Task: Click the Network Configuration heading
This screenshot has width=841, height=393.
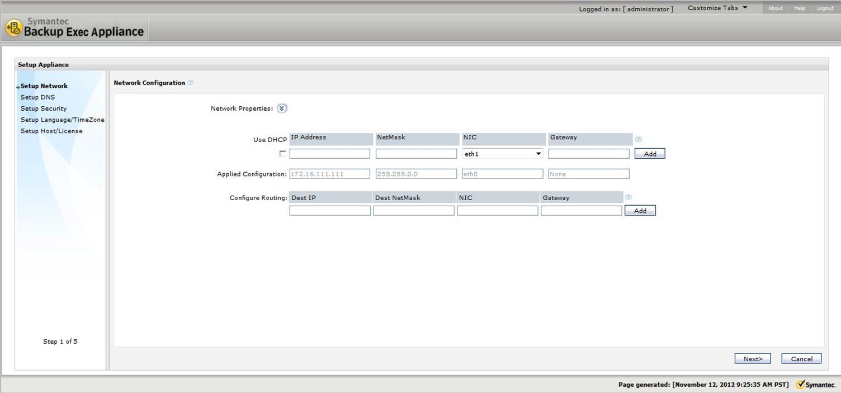Action: coord(149,83)
